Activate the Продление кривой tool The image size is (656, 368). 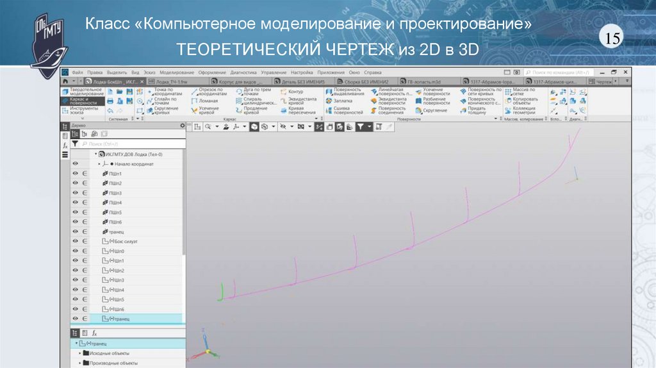pyautogui.click(x=251, y=110)
